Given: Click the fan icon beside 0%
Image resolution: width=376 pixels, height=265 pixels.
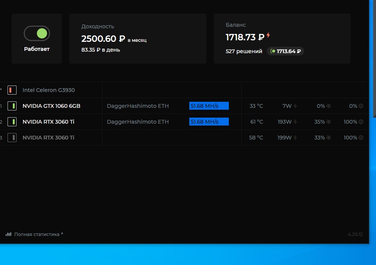Looking at the screenshot, I should click(329, 106).
